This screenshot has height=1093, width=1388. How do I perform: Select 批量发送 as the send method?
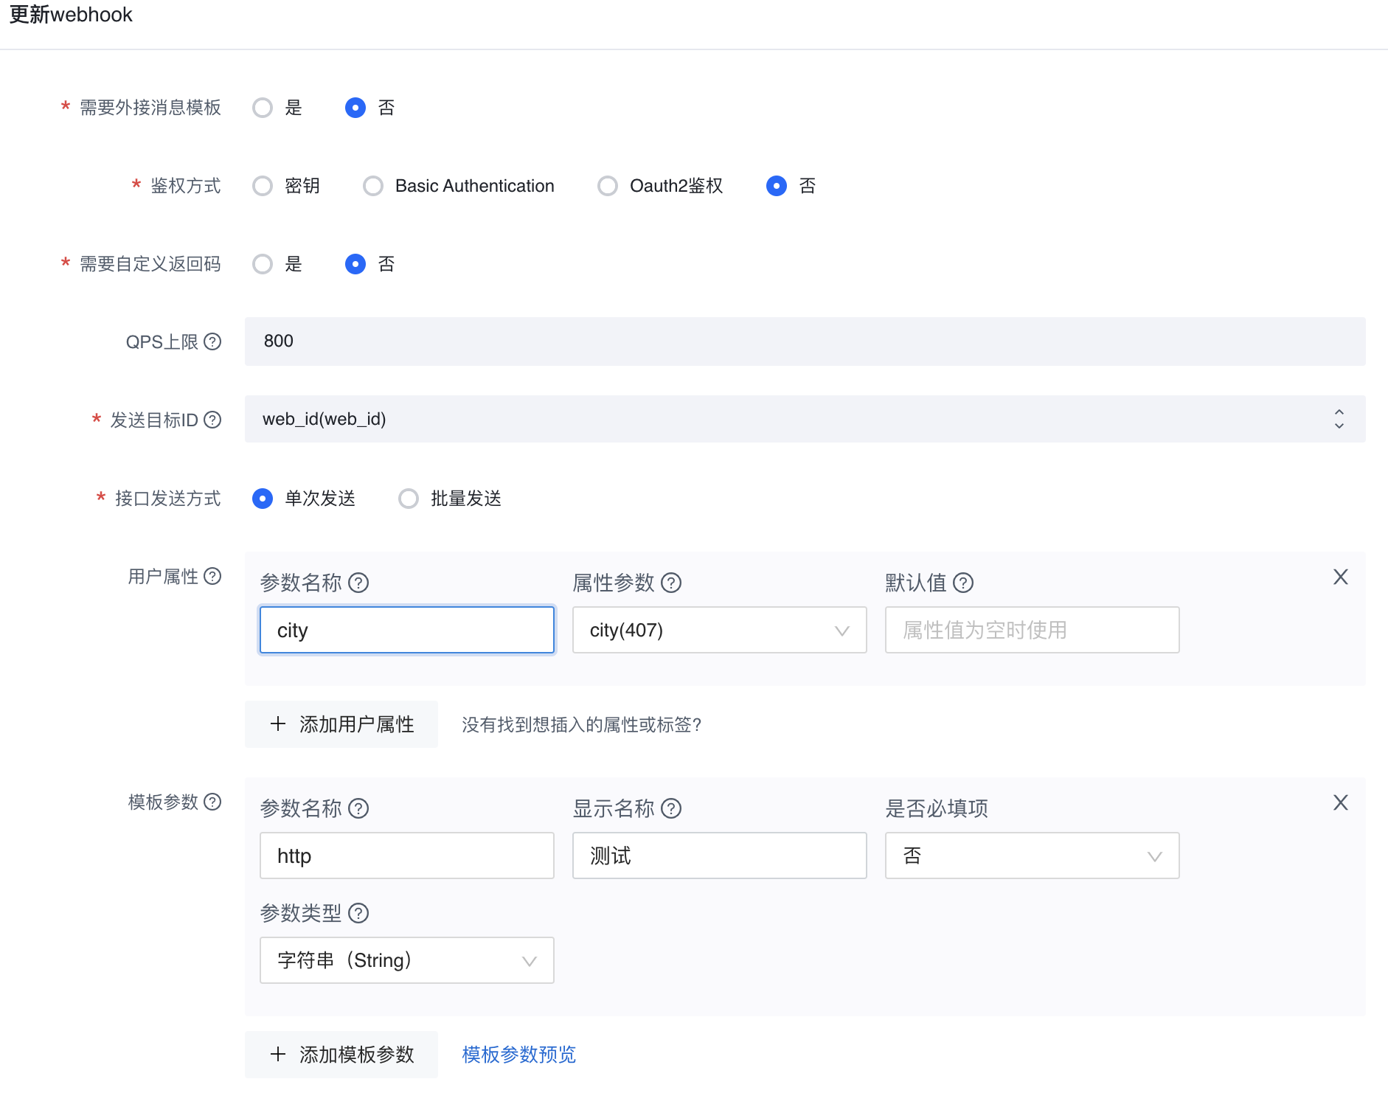point(409,499)
